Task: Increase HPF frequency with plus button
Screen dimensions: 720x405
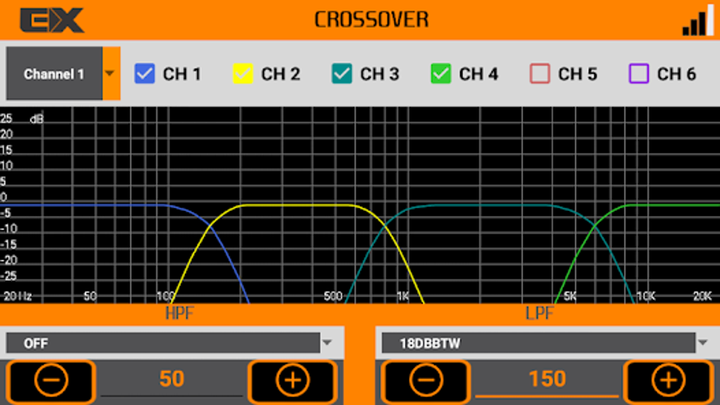Action: click(x=292, y=381)
